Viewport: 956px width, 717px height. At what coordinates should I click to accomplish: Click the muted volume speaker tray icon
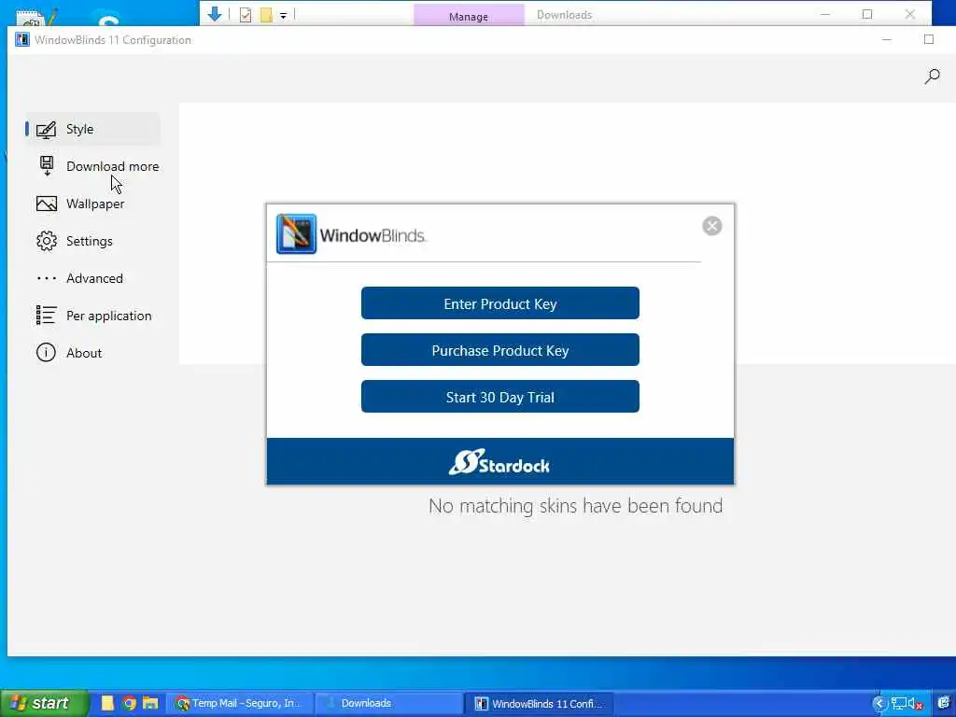pos(915,704)
